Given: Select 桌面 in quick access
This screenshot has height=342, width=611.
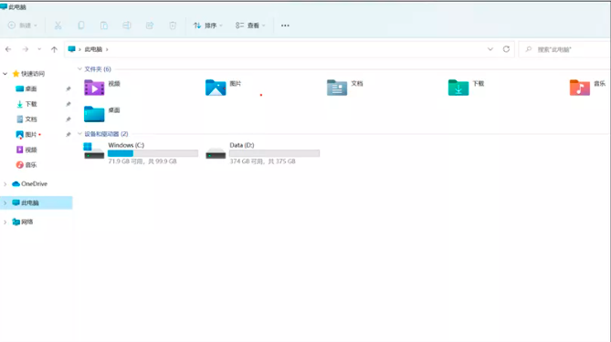Looking at the screenshot, I should click(31, 88).
